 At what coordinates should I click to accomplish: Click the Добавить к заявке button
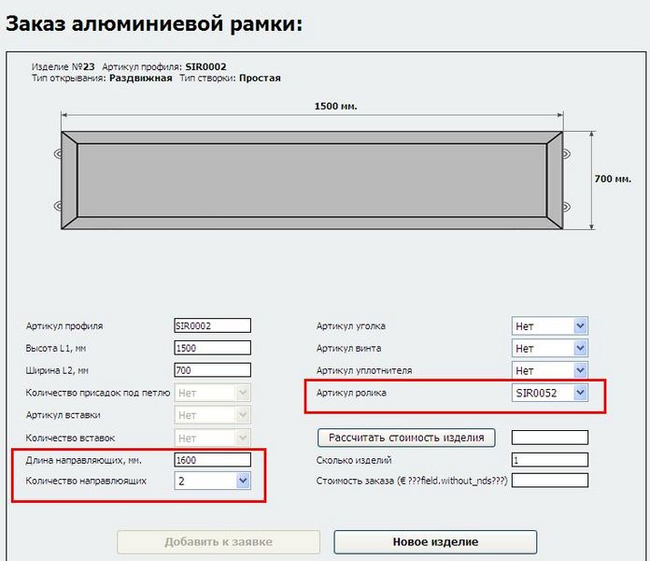[x=219, y=542]
